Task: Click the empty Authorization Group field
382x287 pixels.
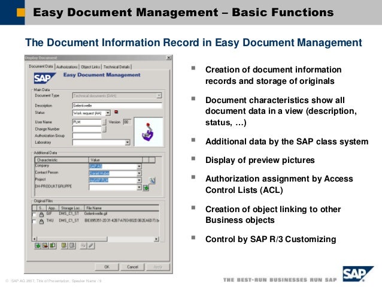Action: [x=87, y=136]
